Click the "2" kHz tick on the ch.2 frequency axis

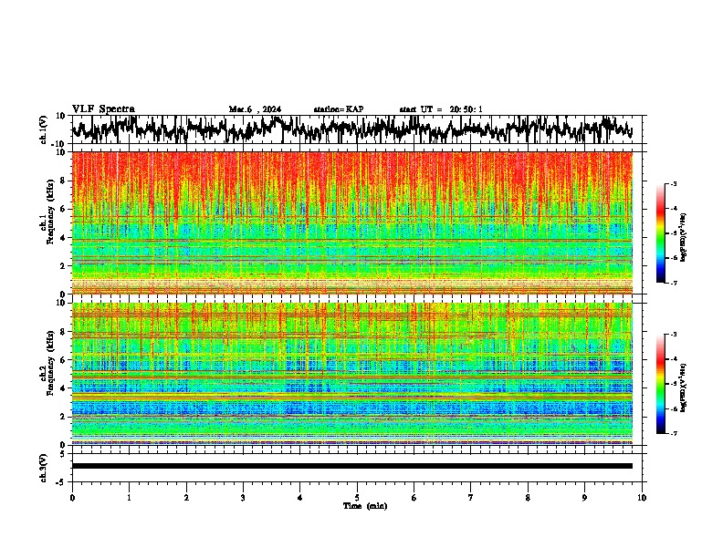62,417
